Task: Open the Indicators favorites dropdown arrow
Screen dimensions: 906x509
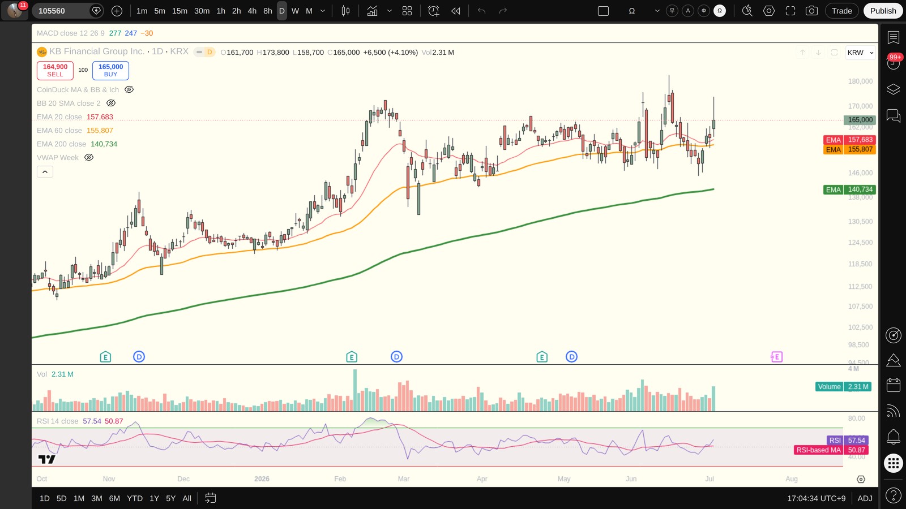Action: point(390,11)
